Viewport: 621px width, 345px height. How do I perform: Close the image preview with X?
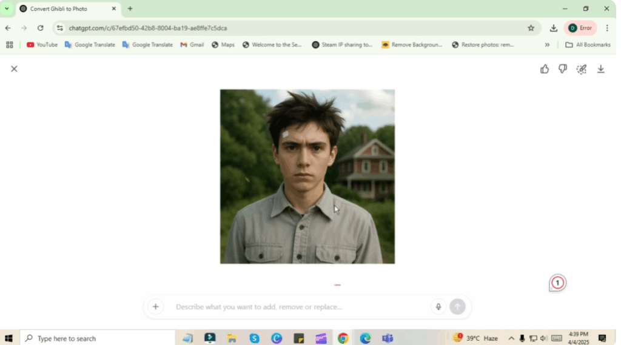14,69
